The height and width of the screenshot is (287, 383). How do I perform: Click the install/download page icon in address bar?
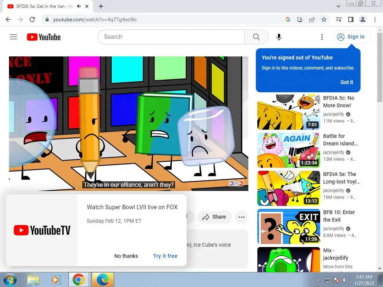click(300, 19)
